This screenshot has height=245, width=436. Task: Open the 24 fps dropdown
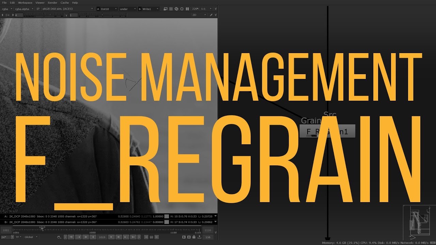pyautogui.click(x=7, y=237)
